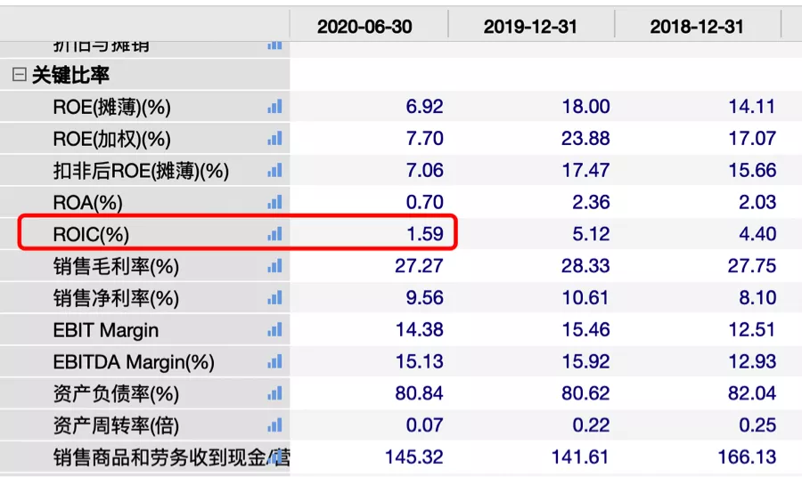Click the 80.84 资产负债率 value
The image size is (802, 477).
419,393
